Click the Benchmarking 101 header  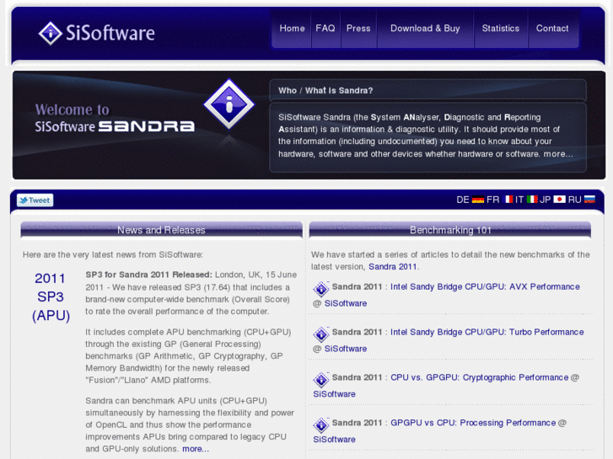pyautogui.click(x=450, y=230)
